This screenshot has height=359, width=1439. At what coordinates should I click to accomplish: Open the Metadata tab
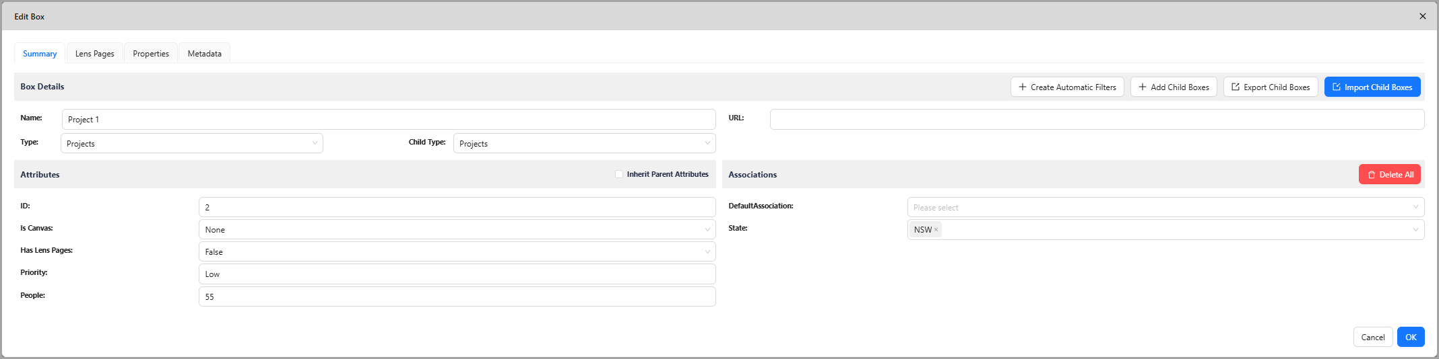204,54
